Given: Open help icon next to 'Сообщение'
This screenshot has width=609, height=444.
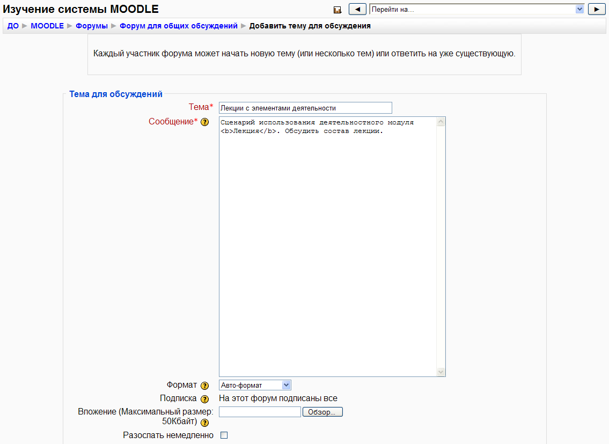Looking at the screenshot, I should coord(204,122).
